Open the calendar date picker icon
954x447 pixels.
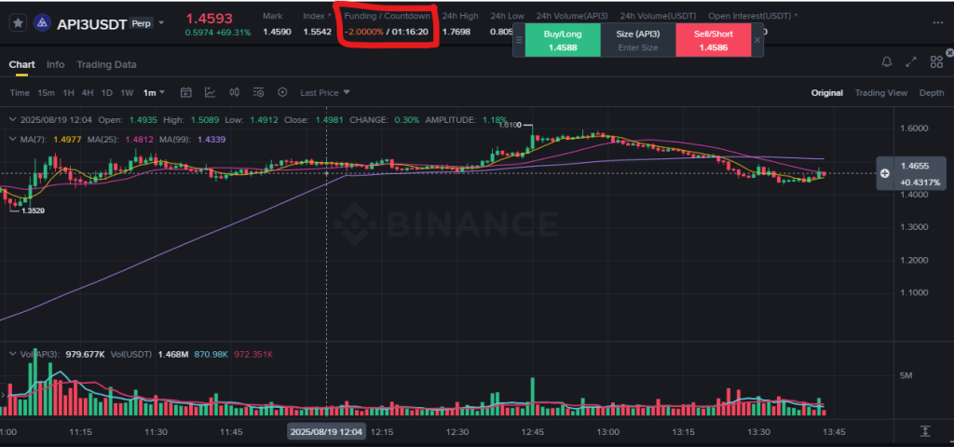click(186, 92)
